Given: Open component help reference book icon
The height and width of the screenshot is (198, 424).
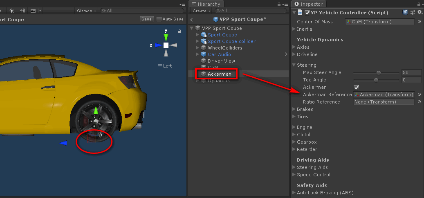Looking at the screenshot, I should (405, 13).
